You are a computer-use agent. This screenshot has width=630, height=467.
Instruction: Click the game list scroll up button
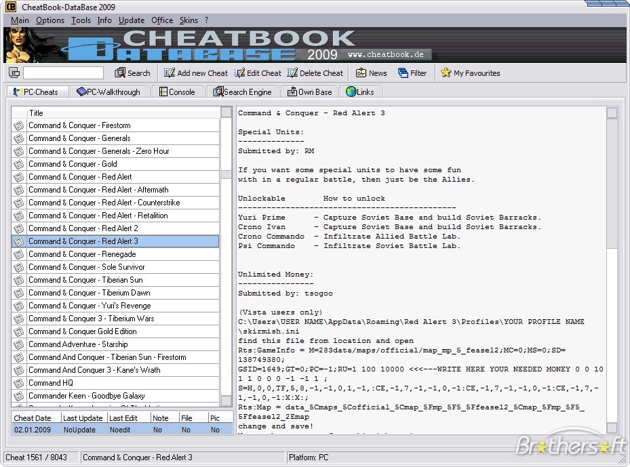227,112
